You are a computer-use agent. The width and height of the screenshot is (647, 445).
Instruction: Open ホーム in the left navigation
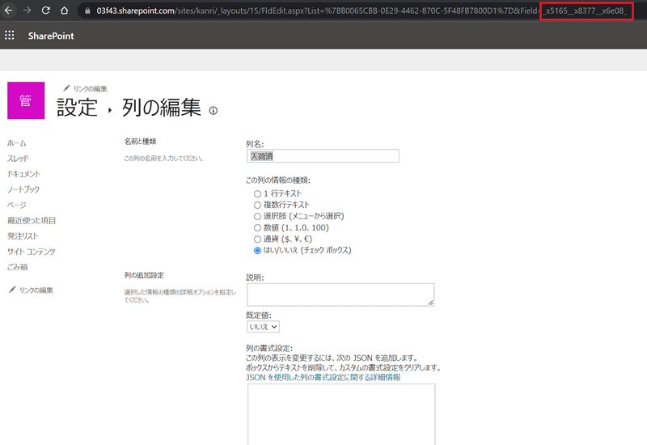(16, 143)
